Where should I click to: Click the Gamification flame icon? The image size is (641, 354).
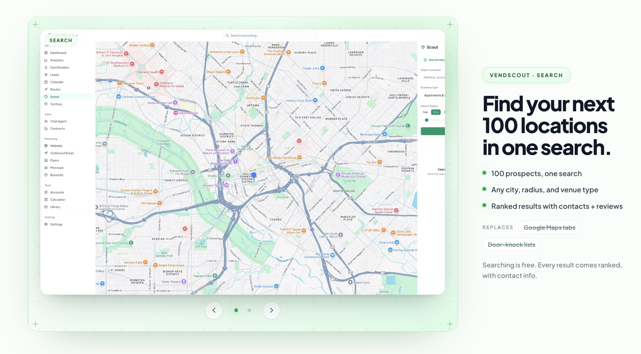[x=46, y=67]
